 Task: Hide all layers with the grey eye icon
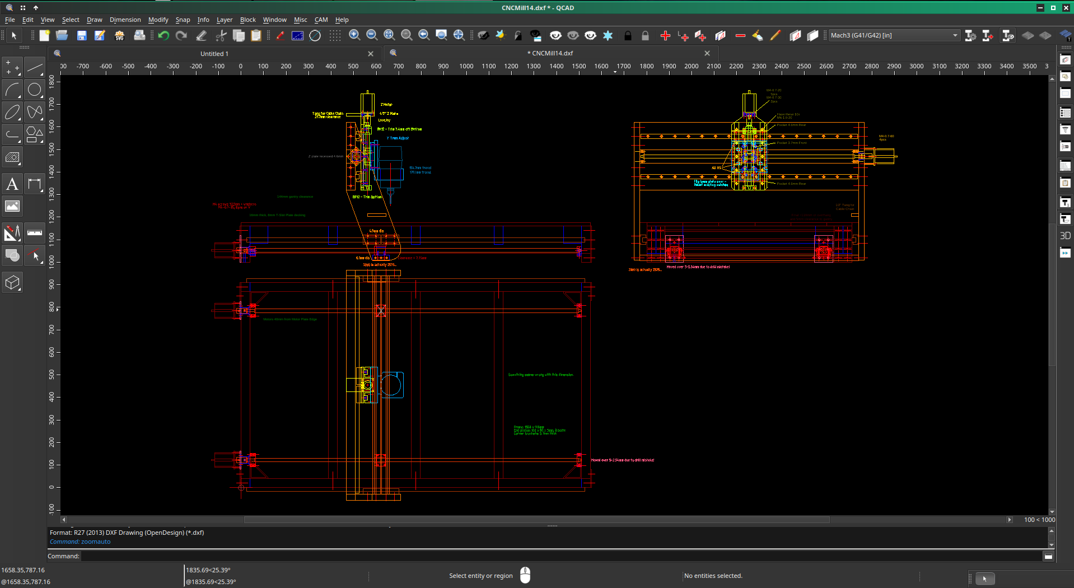[573, 35]
